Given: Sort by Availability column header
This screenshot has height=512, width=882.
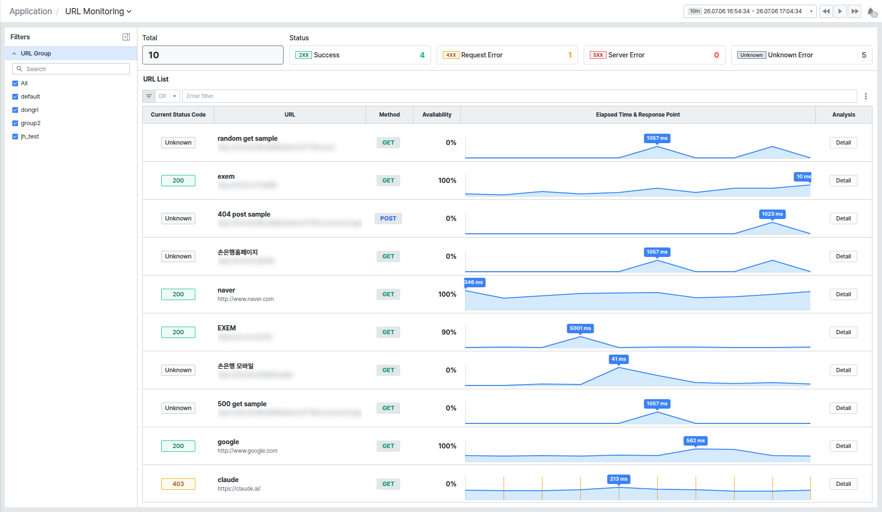Looking at the screenshot, I should coord(437,115).
